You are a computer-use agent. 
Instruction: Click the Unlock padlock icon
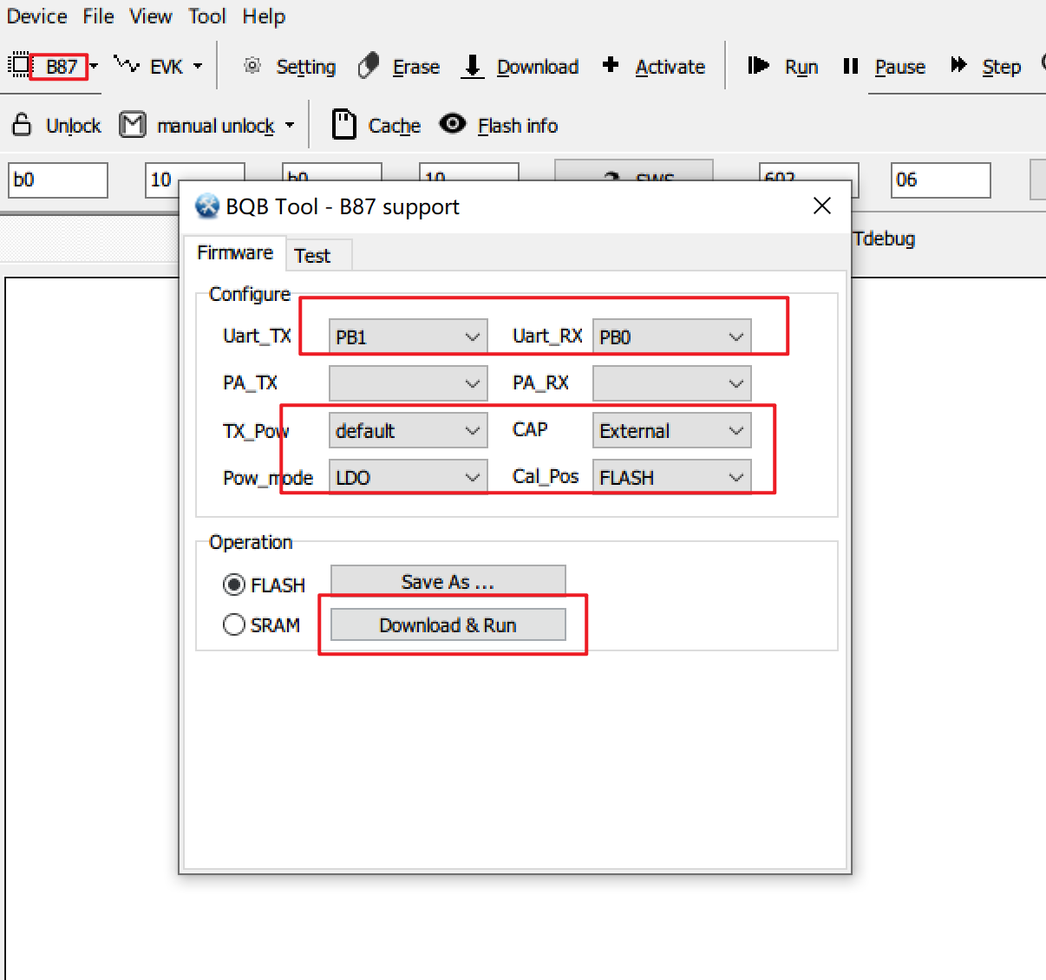(22, 125)
